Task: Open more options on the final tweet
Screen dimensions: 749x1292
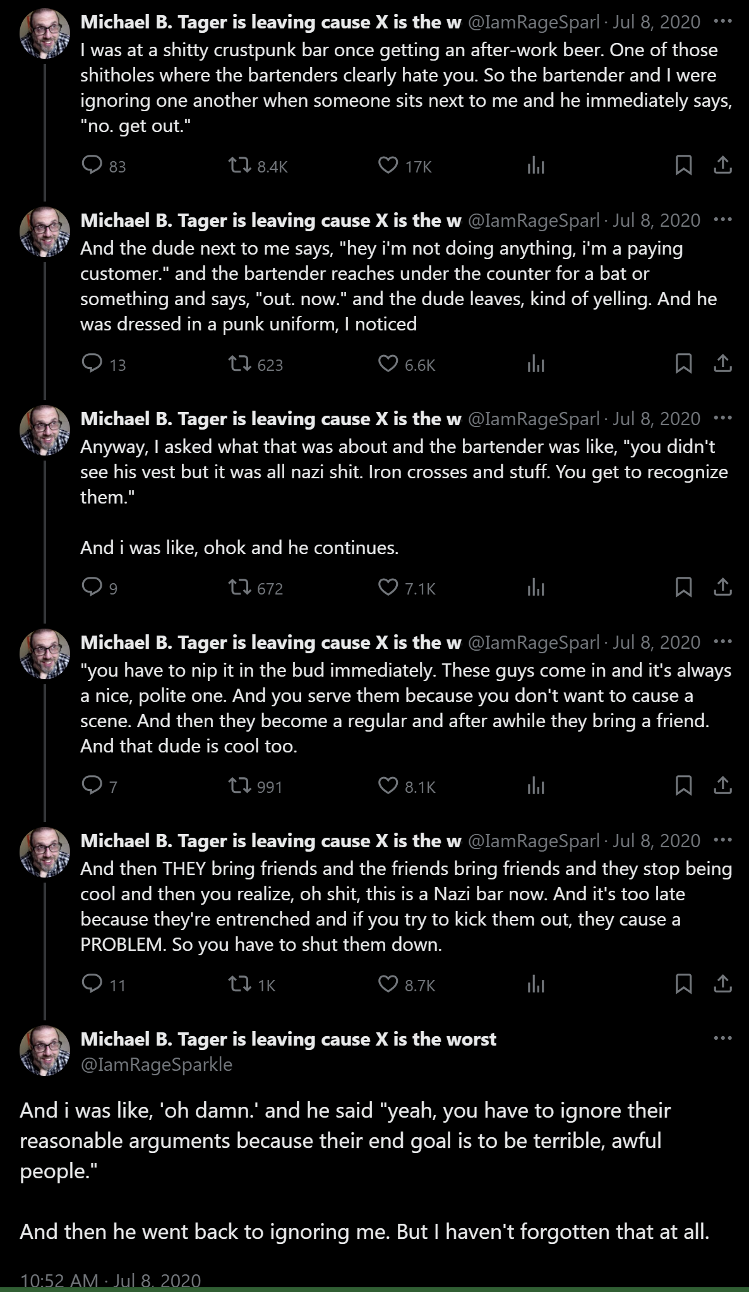Action: pyautogui.click(x=722, y=1039)
